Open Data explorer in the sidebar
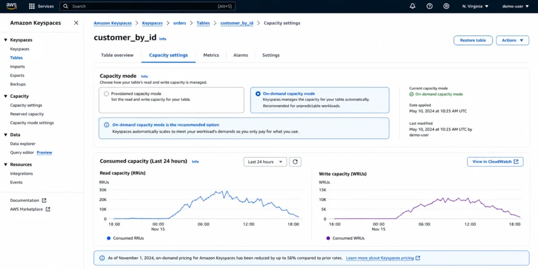This screenshot has height=269, width=538. (x=23, y=144)
